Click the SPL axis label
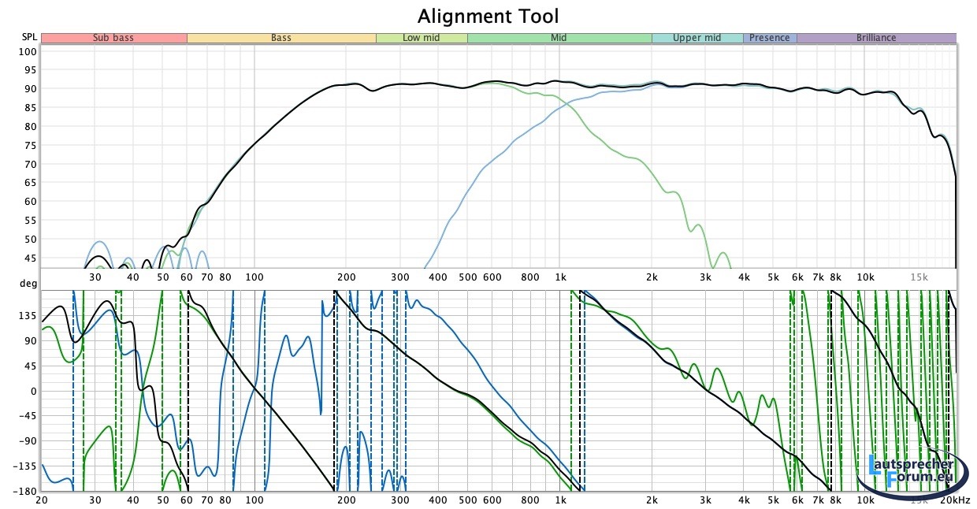This screenshot has width=977, height=509. point(28,37)
